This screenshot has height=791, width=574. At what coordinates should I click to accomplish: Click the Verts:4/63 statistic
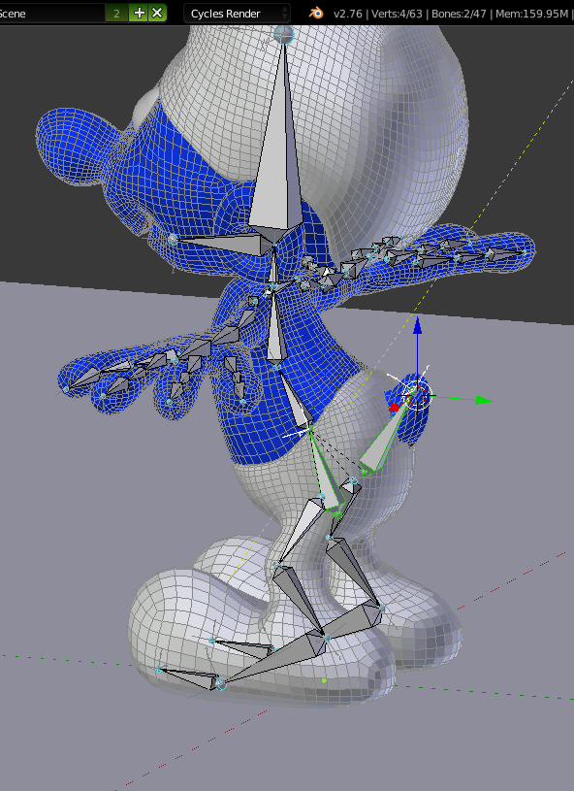click(397, 14)
